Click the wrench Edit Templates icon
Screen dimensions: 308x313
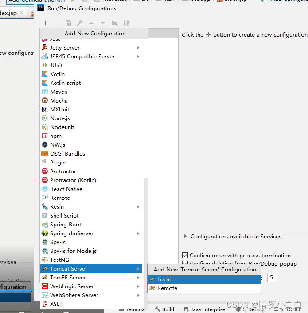click(x=80, y=23)
